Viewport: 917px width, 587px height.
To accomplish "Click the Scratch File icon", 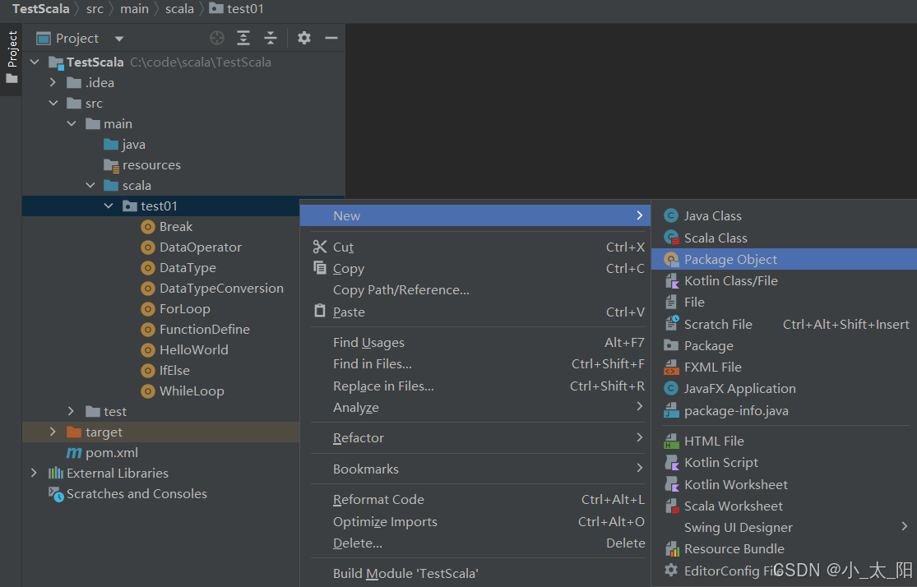I will pyautogui.click(x=671, y=323).
